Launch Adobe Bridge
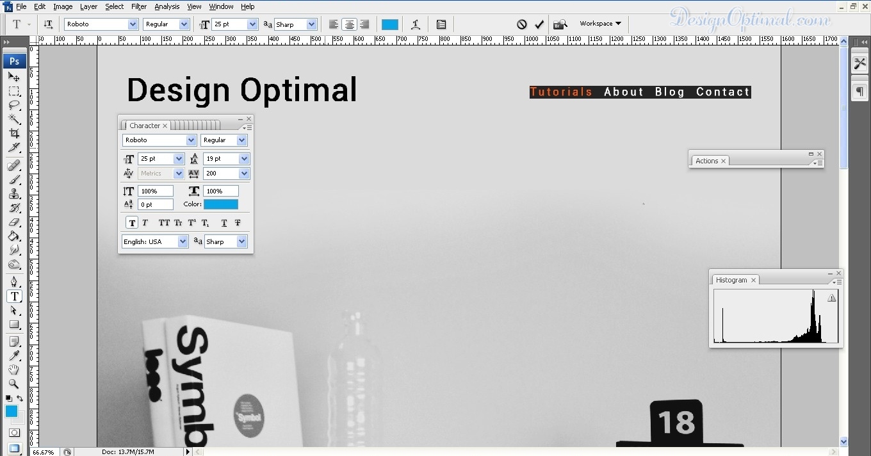Screen dimensions: 871x456 (560, 24)
